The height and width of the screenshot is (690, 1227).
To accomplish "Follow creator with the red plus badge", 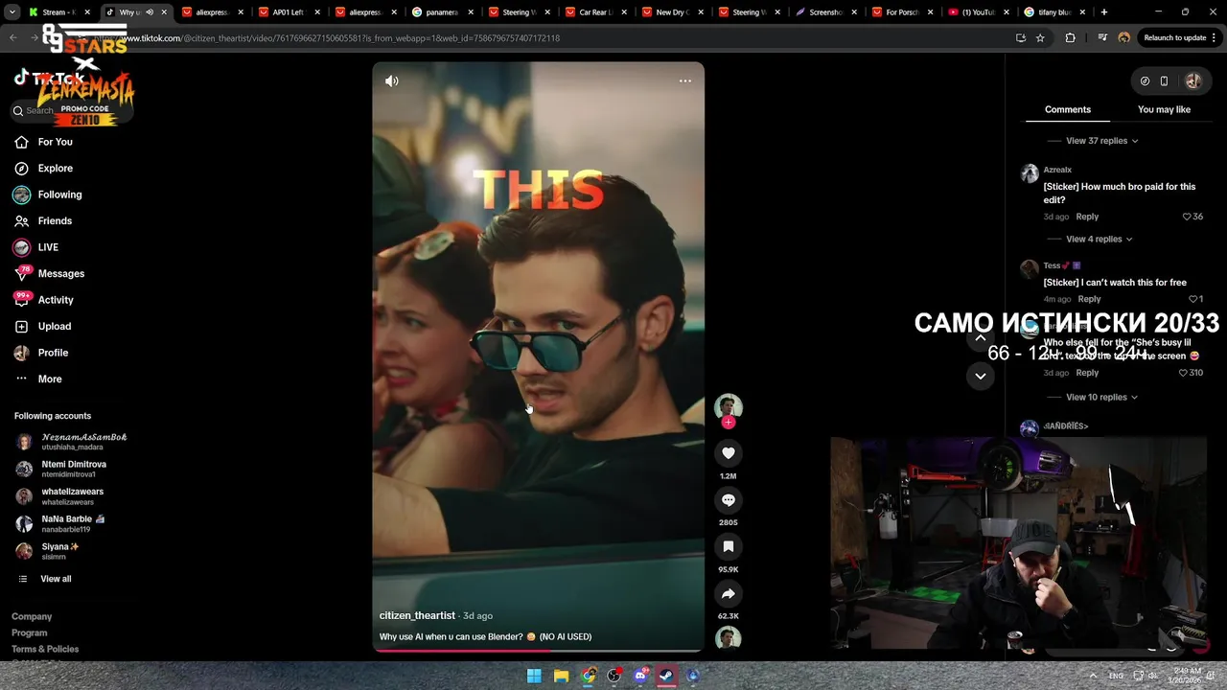I will click(x=729, y=423).
